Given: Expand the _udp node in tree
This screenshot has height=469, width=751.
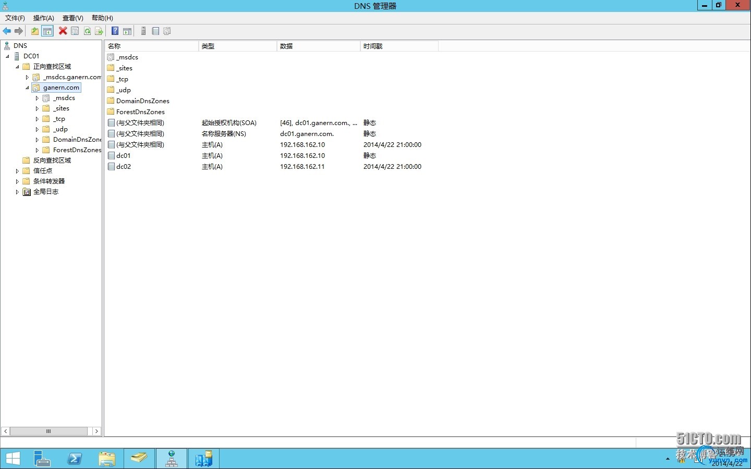Looking at the screenshot, I should click(x=37, y=129).
